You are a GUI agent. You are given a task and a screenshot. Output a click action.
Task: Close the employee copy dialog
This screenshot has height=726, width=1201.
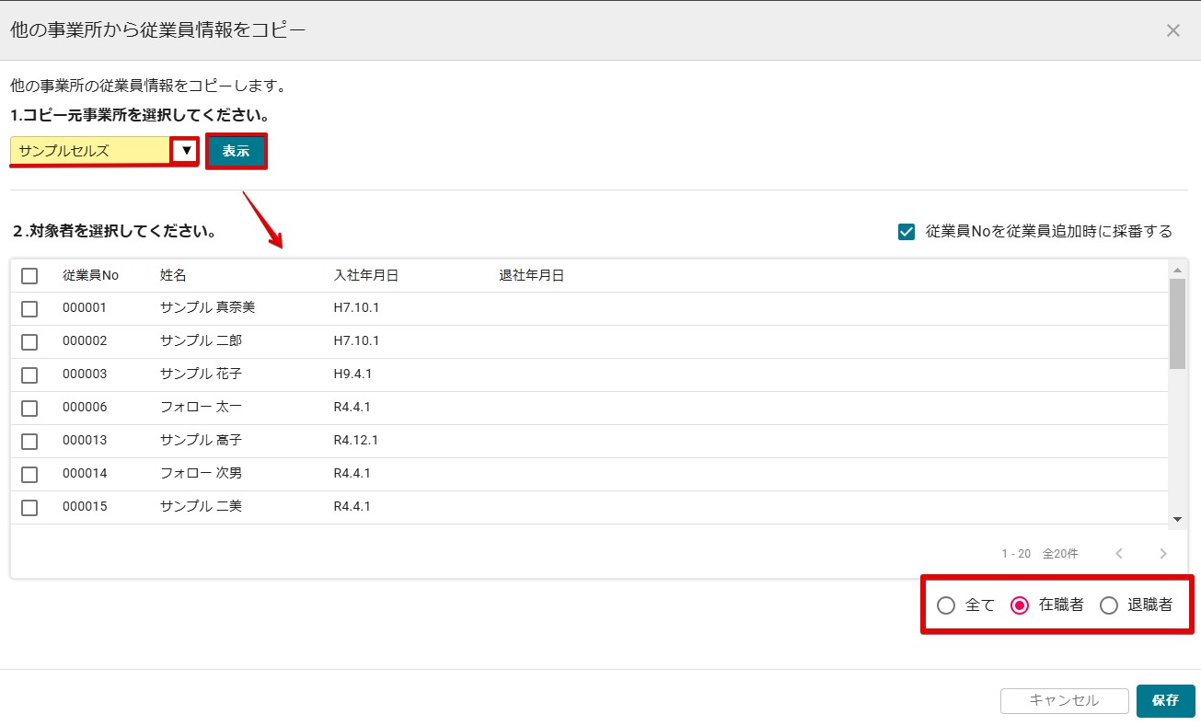click(x=1172, y=30)
